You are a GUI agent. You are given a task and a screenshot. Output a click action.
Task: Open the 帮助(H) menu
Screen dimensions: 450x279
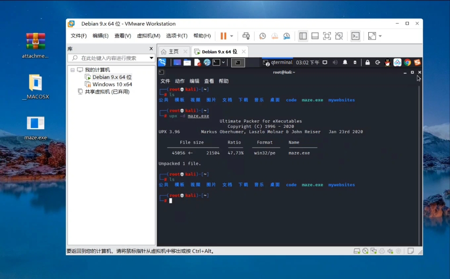coord(202,36)
